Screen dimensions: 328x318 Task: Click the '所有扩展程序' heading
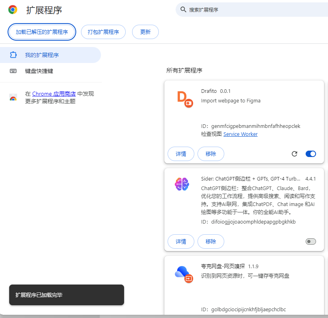coord(184,71)
